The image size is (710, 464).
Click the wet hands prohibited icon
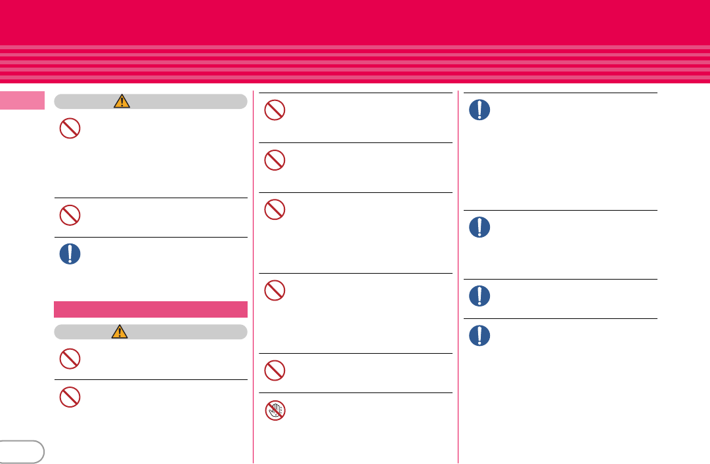point(275,411)
